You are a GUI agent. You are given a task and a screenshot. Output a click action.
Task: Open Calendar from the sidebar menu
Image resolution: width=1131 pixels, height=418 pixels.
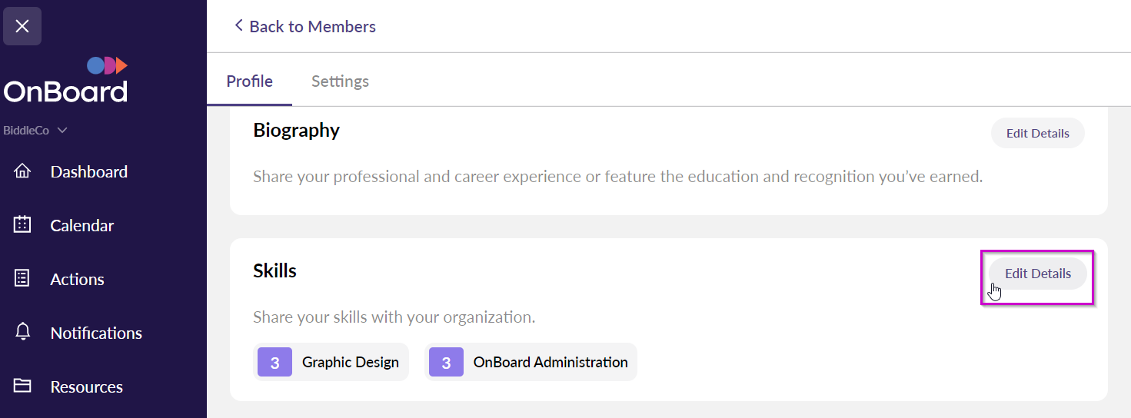pyautogui.click(x=81, y=225)
